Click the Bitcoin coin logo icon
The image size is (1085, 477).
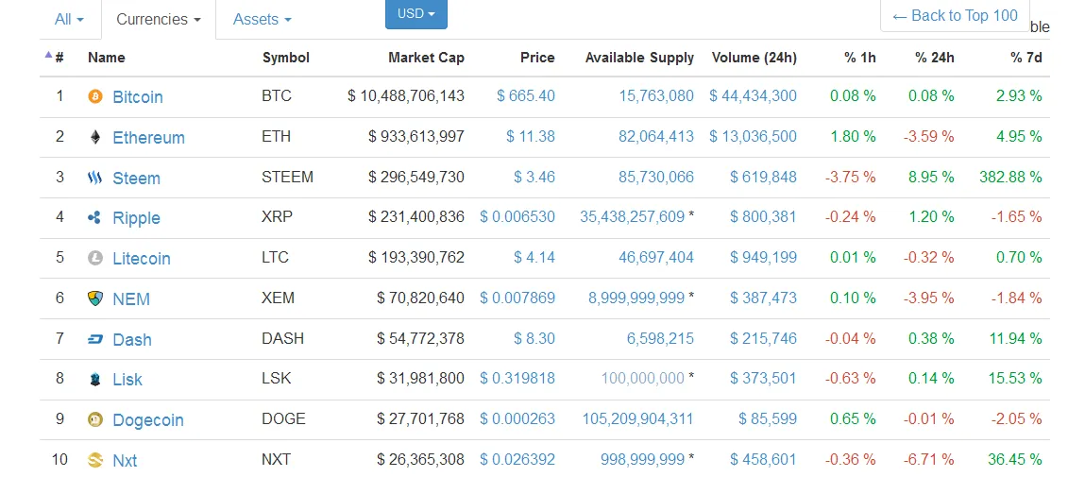tap(95, 96)
